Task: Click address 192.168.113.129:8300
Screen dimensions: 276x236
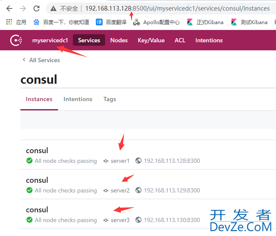Action: 172,190
